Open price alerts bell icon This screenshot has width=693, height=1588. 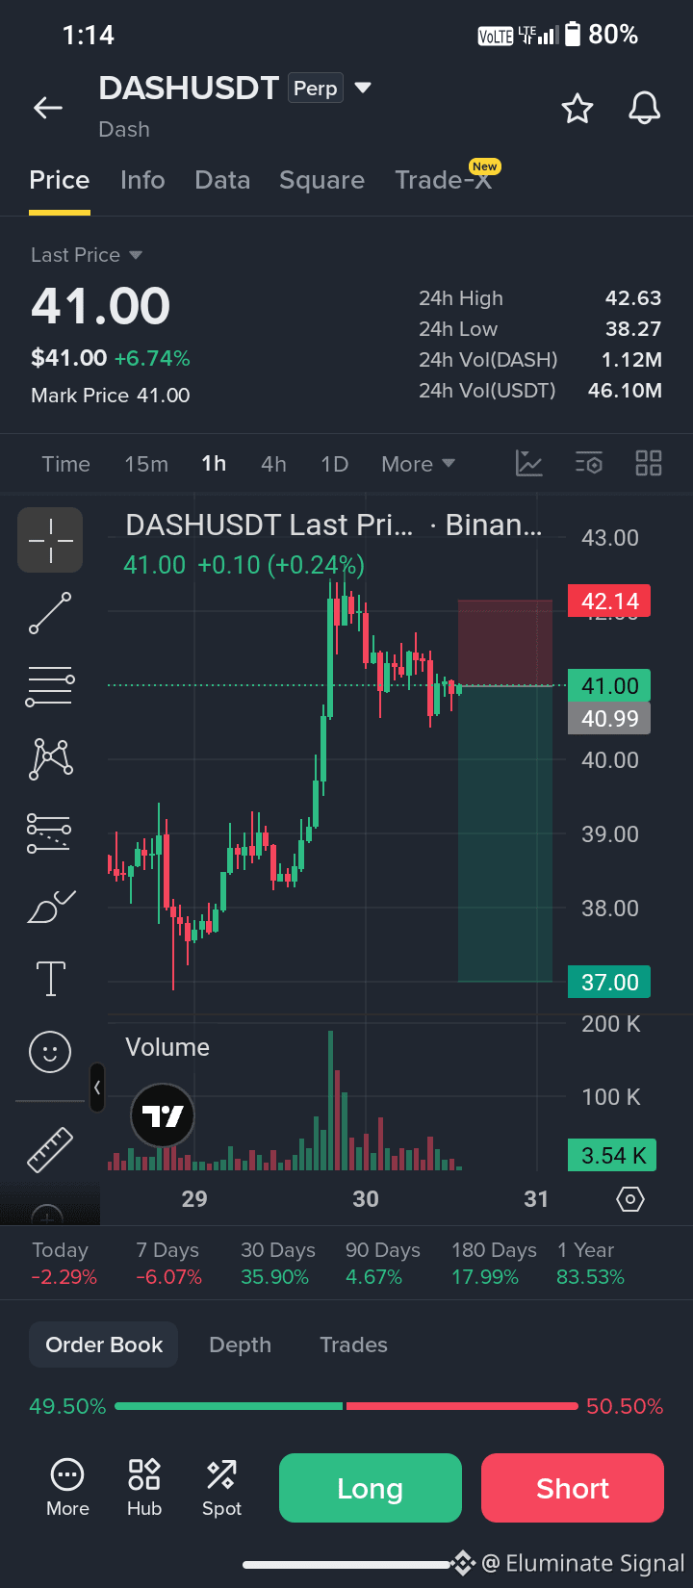(x=644, y=108)
